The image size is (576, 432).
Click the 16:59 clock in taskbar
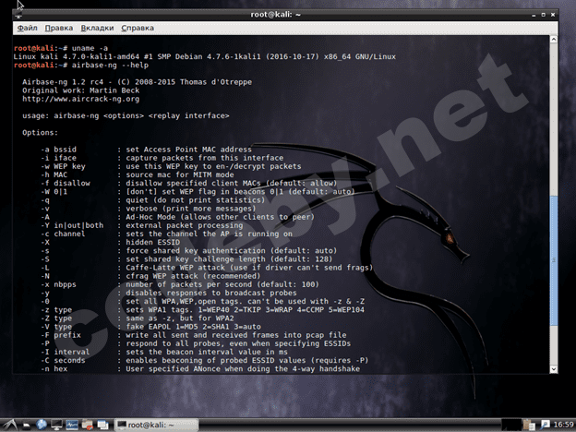pos(563,425)
